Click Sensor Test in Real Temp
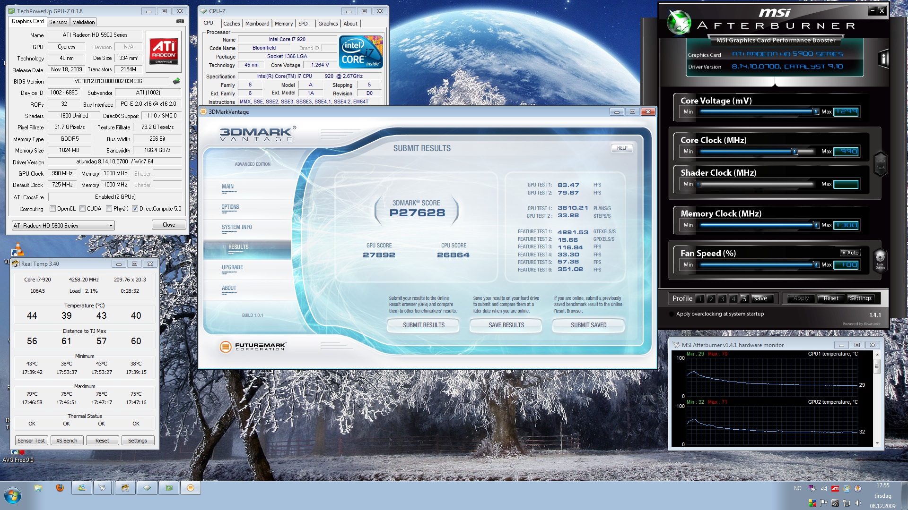Viewport: 908px width, 510px height. (31, 441)
